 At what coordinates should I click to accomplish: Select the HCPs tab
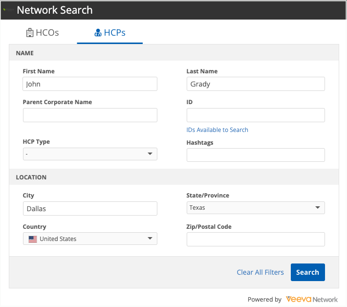pyautogui.click(x=110, y=33)
